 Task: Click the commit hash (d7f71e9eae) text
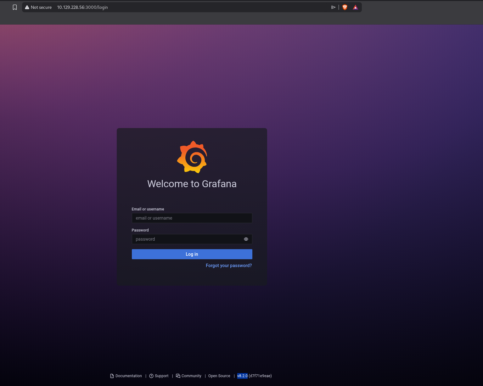pyautogui.click(x=260, y=376)
